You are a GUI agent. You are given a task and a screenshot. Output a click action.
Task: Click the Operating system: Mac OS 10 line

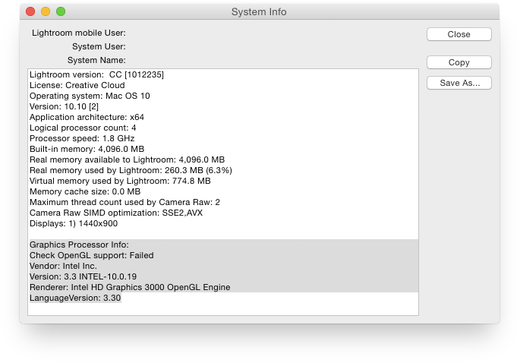[x=90, y=96]
